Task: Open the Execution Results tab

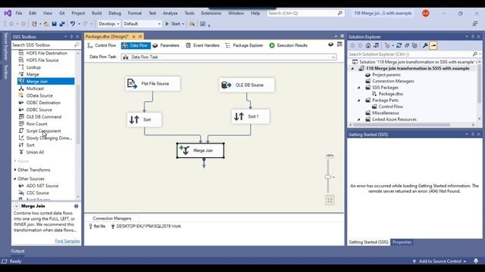Action: click(x=289, y=45)
